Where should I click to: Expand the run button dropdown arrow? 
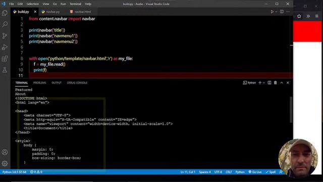(276, 12)
